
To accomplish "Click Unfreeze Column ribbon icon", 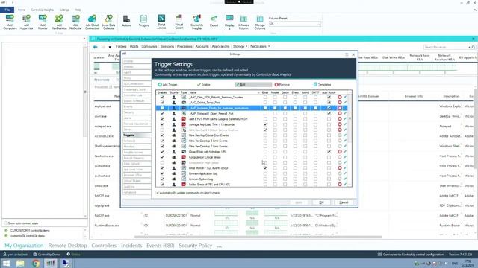I will tap(243, 19).
